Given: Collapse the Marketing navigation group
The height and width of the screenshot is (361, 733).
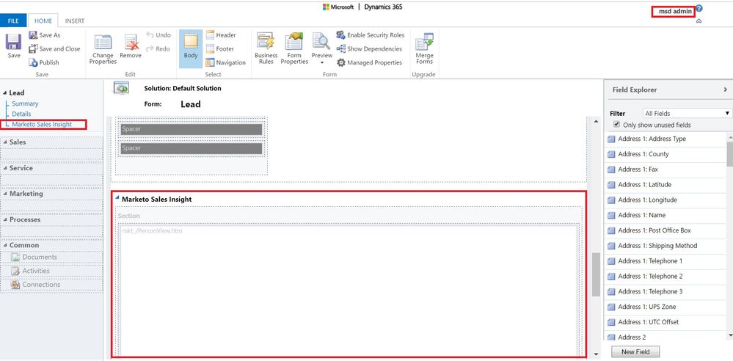Looking at the screenshot, I should [4, 194].
